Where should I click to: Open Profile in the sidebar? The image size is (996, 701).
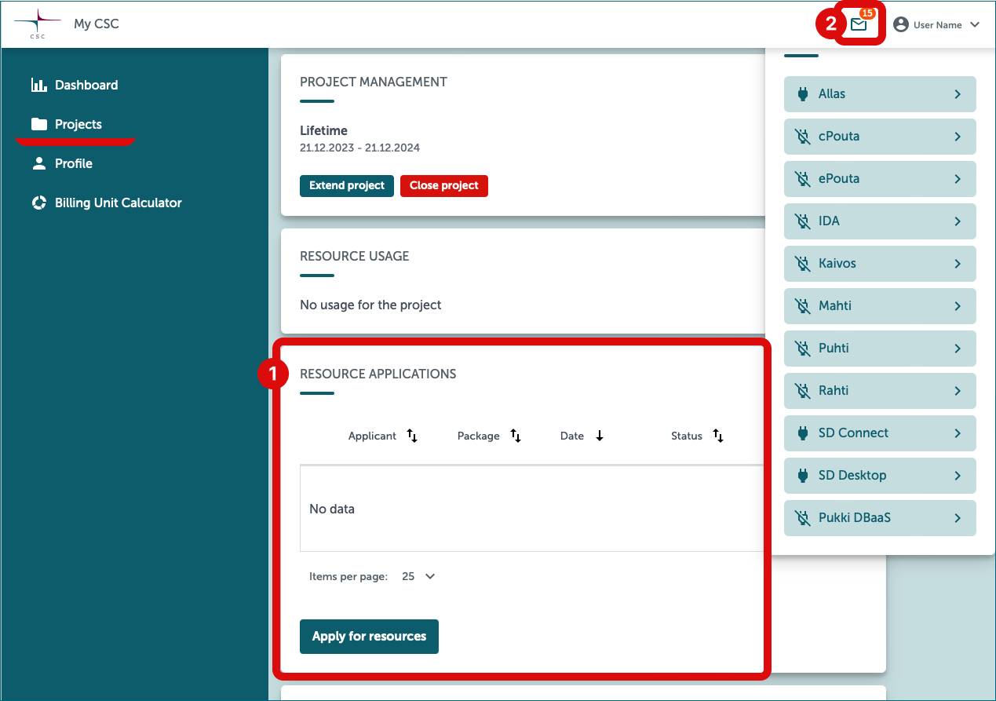coord(75,163)
